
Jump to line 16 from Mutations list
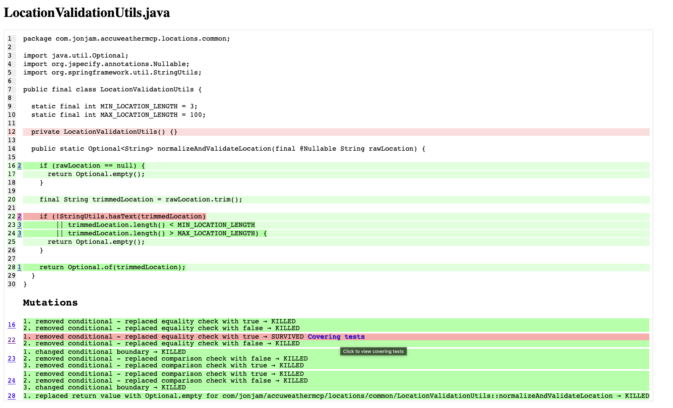tap(11, 325)
